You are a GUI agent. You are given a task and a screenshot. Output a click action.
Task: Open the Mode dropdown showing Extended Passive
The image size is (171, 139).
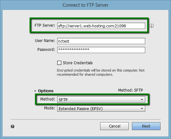(101, 108)
